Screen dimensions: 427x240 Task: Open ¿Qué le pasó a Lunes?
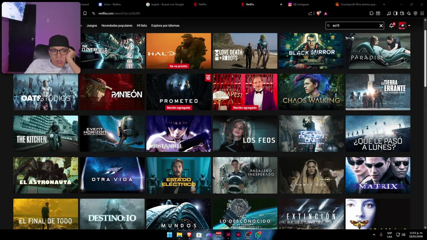378,134
